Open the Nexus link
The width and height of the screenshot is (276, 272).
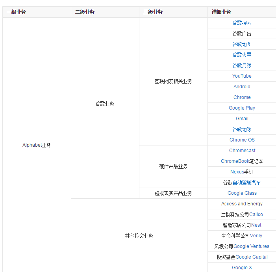click(x=237, y=172)
